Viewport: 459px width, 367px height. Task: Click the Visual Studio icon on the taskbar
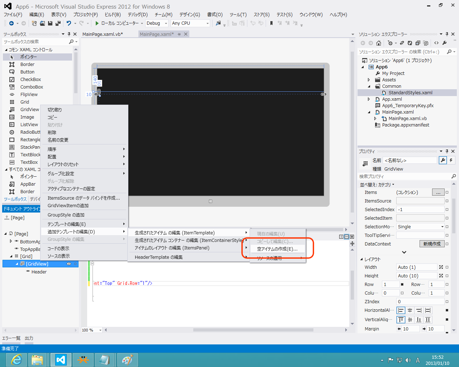coord(61,359)
